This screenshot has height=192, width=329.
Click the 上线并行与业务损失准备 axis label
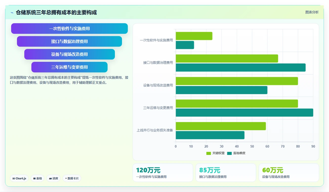tap(155, 130)
